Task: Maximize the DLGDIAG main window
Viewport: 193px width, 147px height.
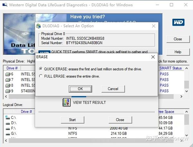Action: coord(171,5)
